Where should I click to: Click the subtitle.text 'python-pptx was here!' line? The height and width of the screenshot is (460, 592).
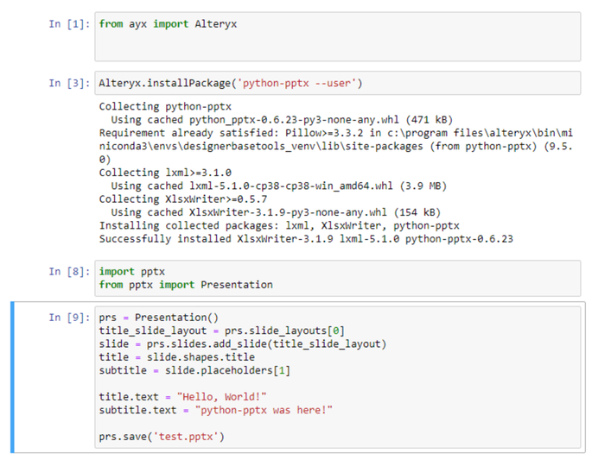point(215,410)
